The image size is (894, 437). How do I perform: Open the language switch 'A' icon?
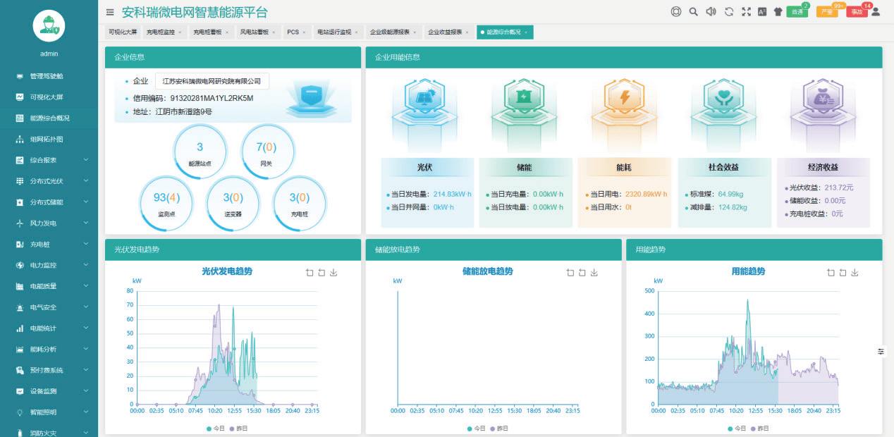coord(762,11)
